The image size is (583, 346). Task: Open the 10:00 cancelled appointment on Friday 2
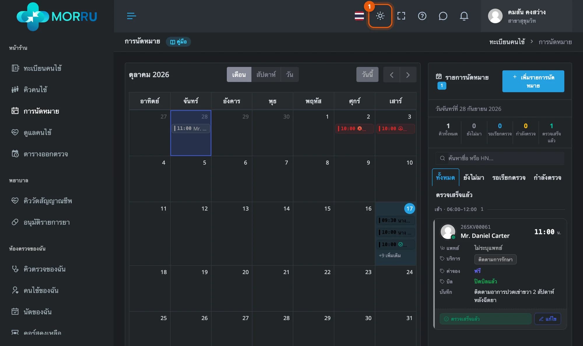pos(354,128)
